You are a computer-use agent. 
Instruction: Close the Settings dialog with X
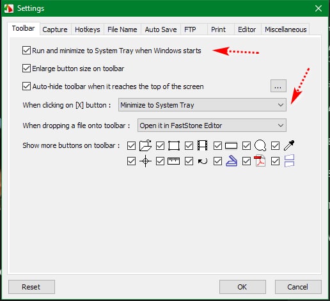coord(318,8)
